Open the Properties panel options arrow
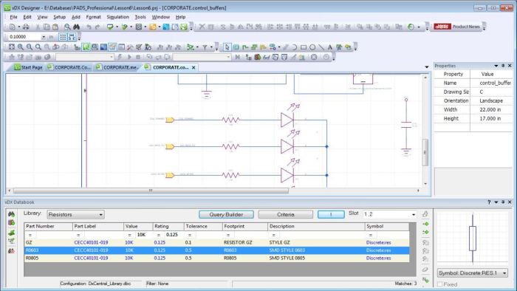The image size is (517, 291). 496,66
